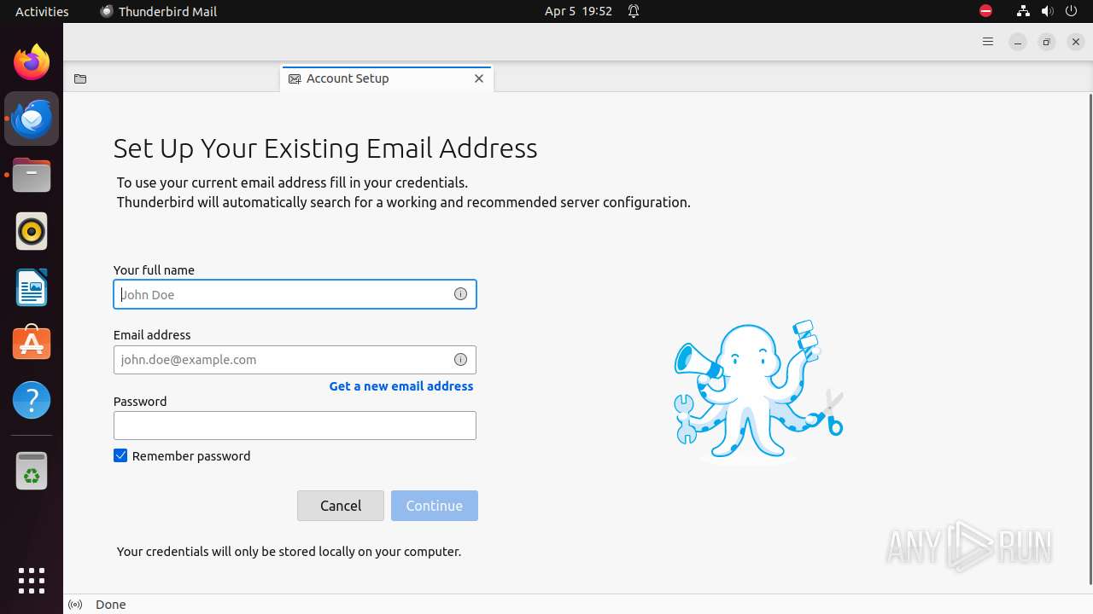Image resolution: width=1093 pixels, height=614 pixels.
Task: Open clock and calendar menu
Action: pos(578,11)
